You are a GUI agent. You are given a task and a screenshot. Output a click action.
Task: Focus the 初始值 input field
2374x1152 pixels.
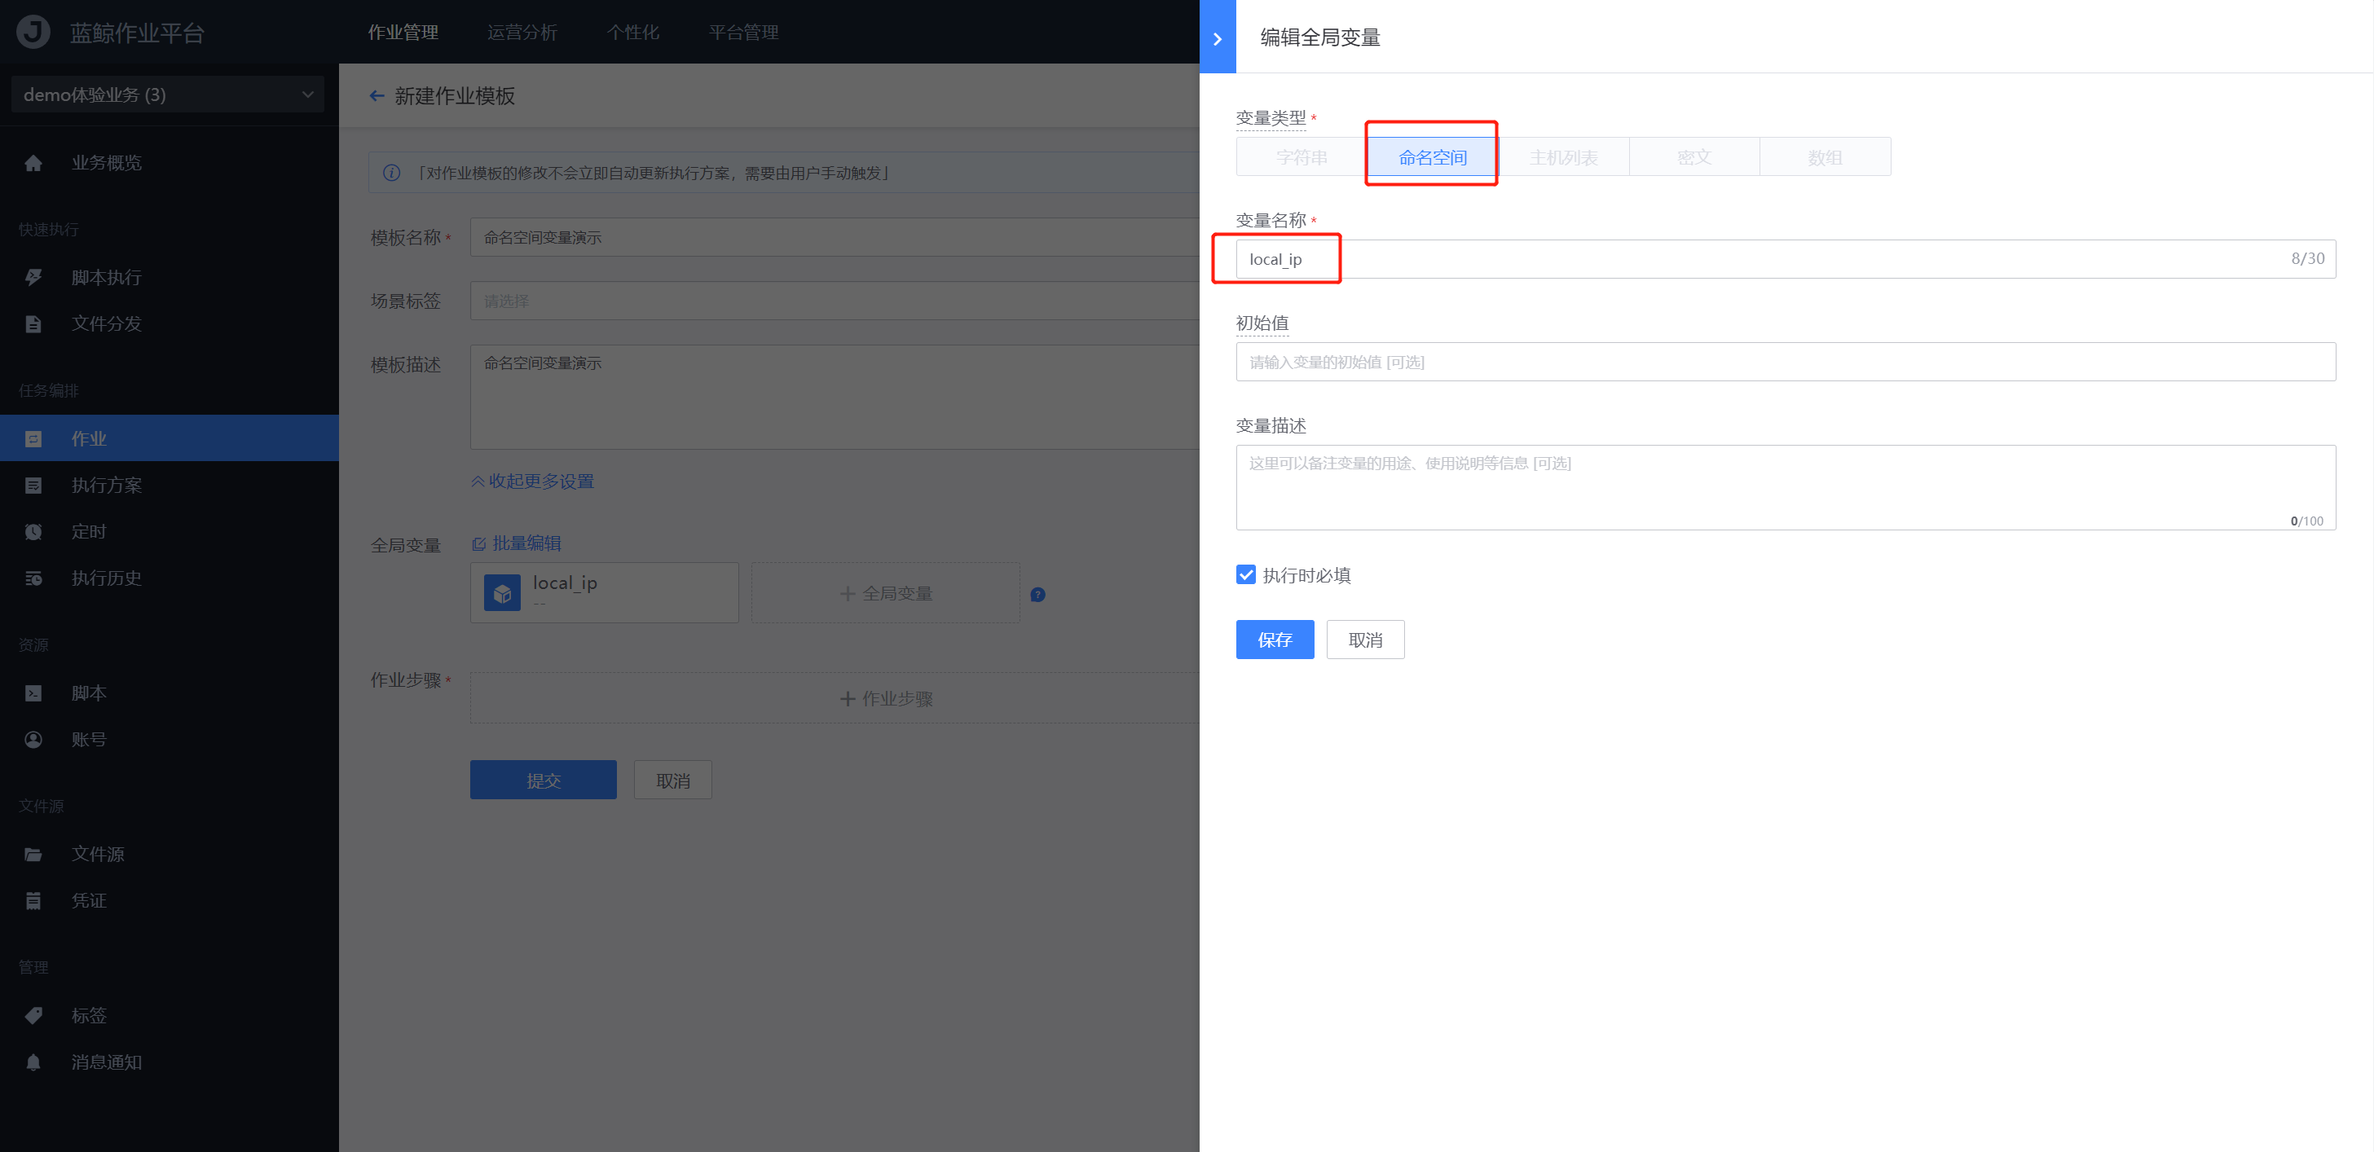click(x=1785, y=363)
